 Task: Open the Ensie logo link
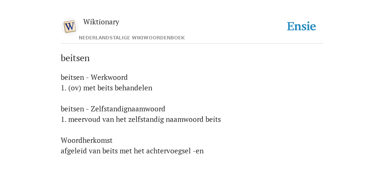(301, 26)
